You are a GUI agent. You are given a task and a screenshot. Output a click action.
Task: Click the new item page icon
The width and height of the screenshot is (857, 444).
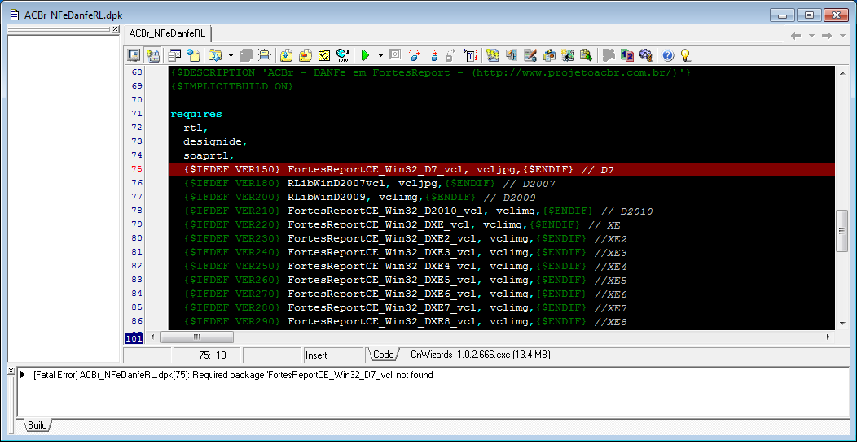194,55
